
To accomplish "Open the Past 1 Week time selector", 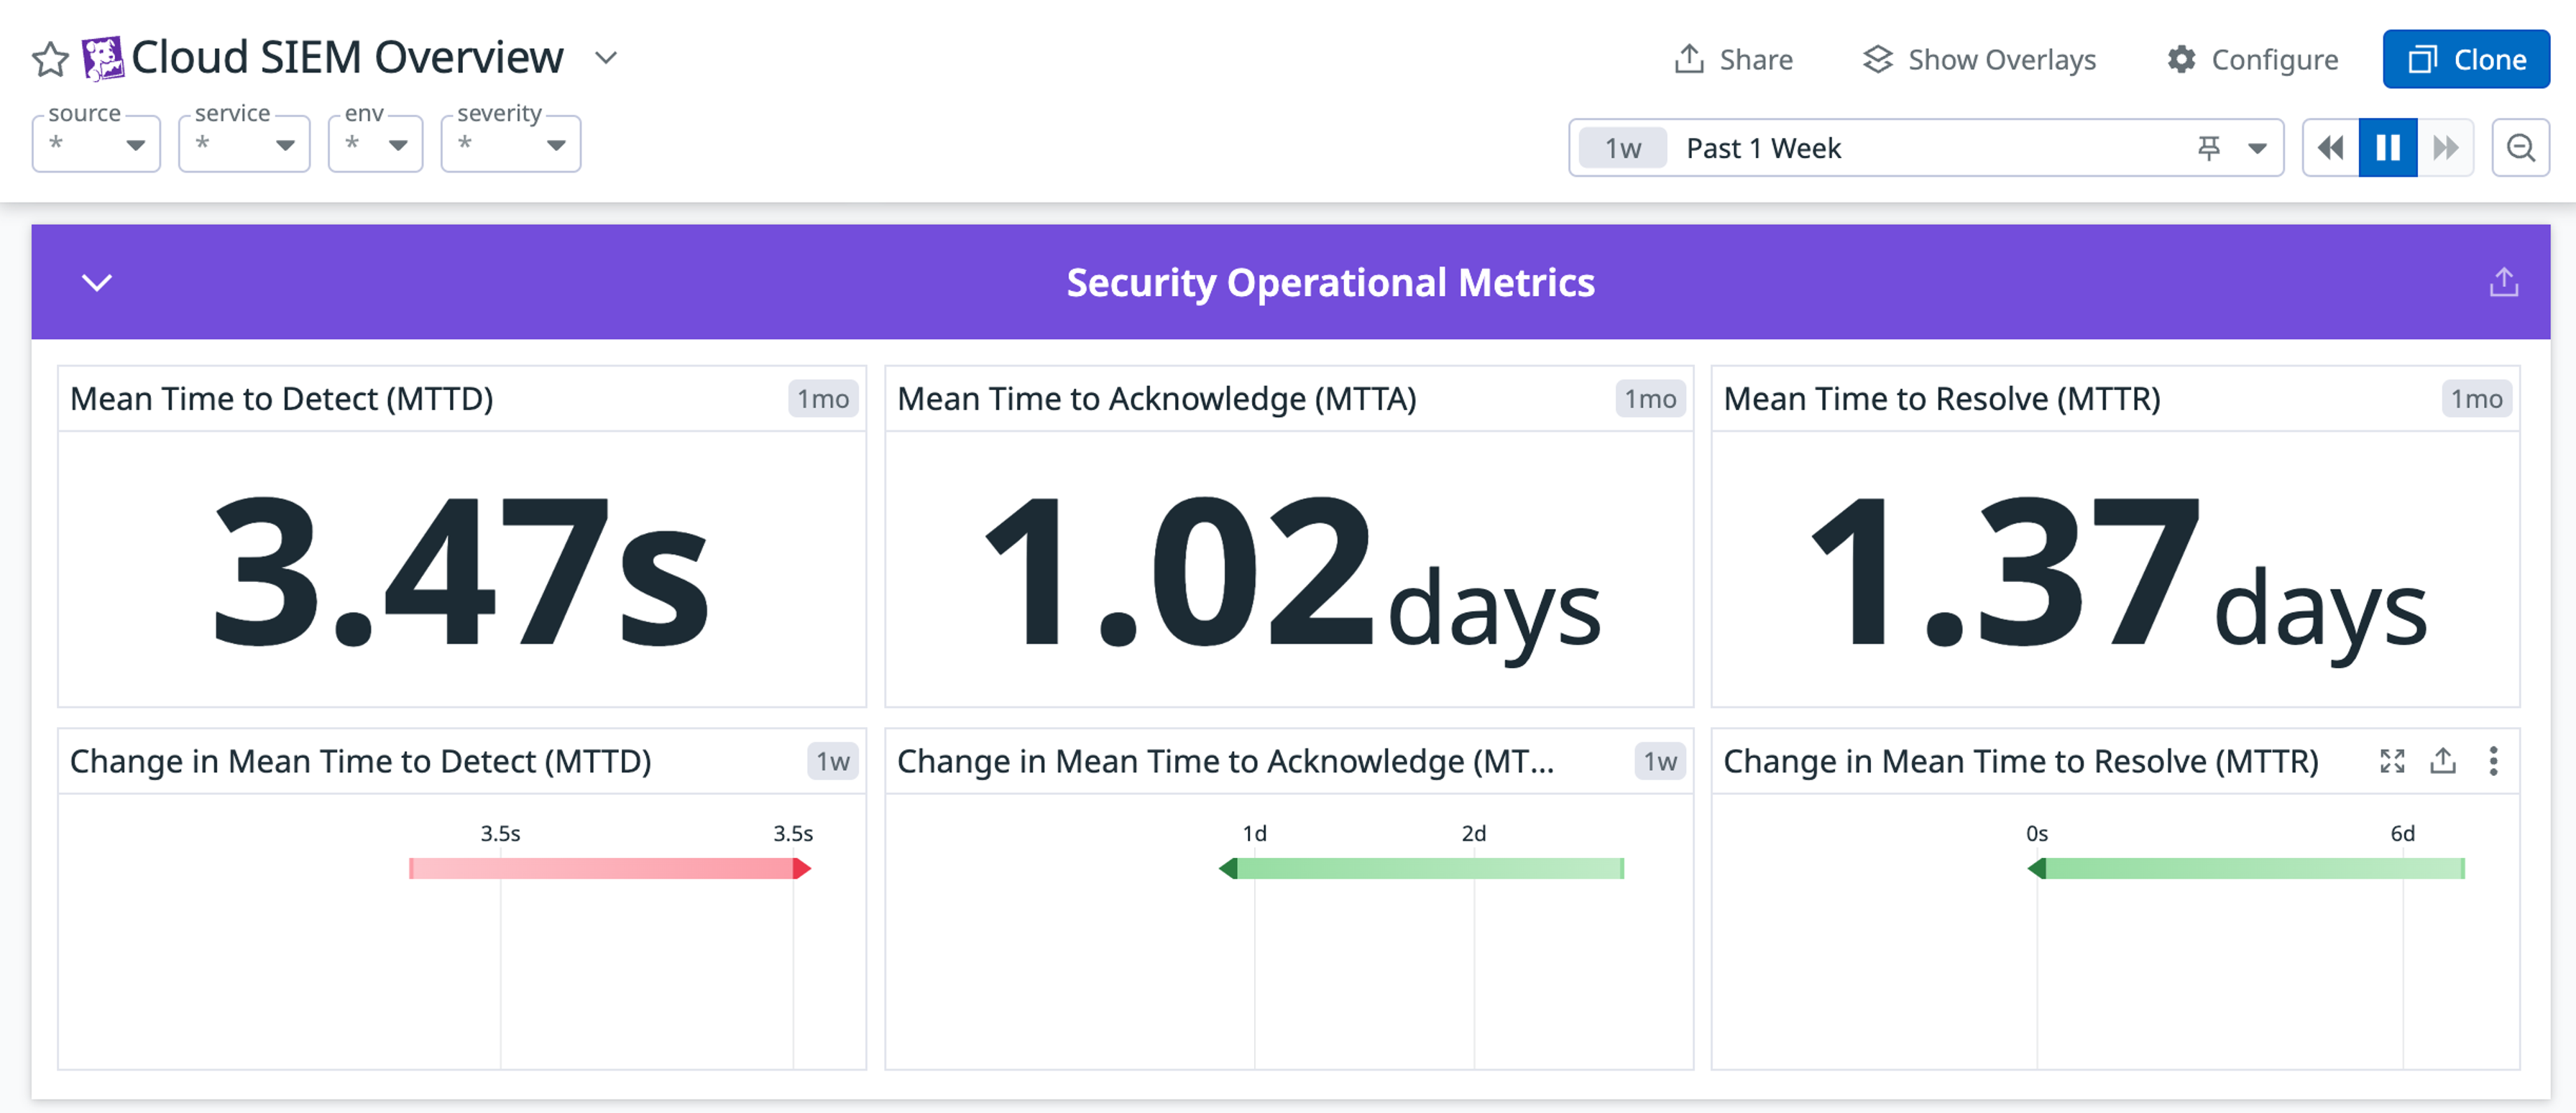I will pyautogui.click(x=1763, y=147).
